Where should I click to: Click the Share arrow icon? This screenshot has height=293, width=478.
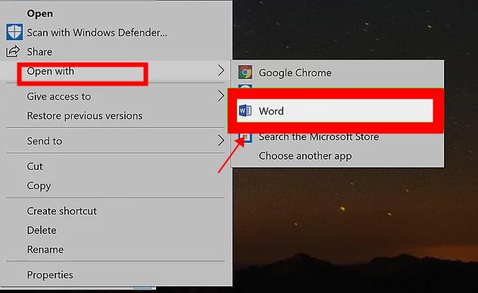point(13,51)
